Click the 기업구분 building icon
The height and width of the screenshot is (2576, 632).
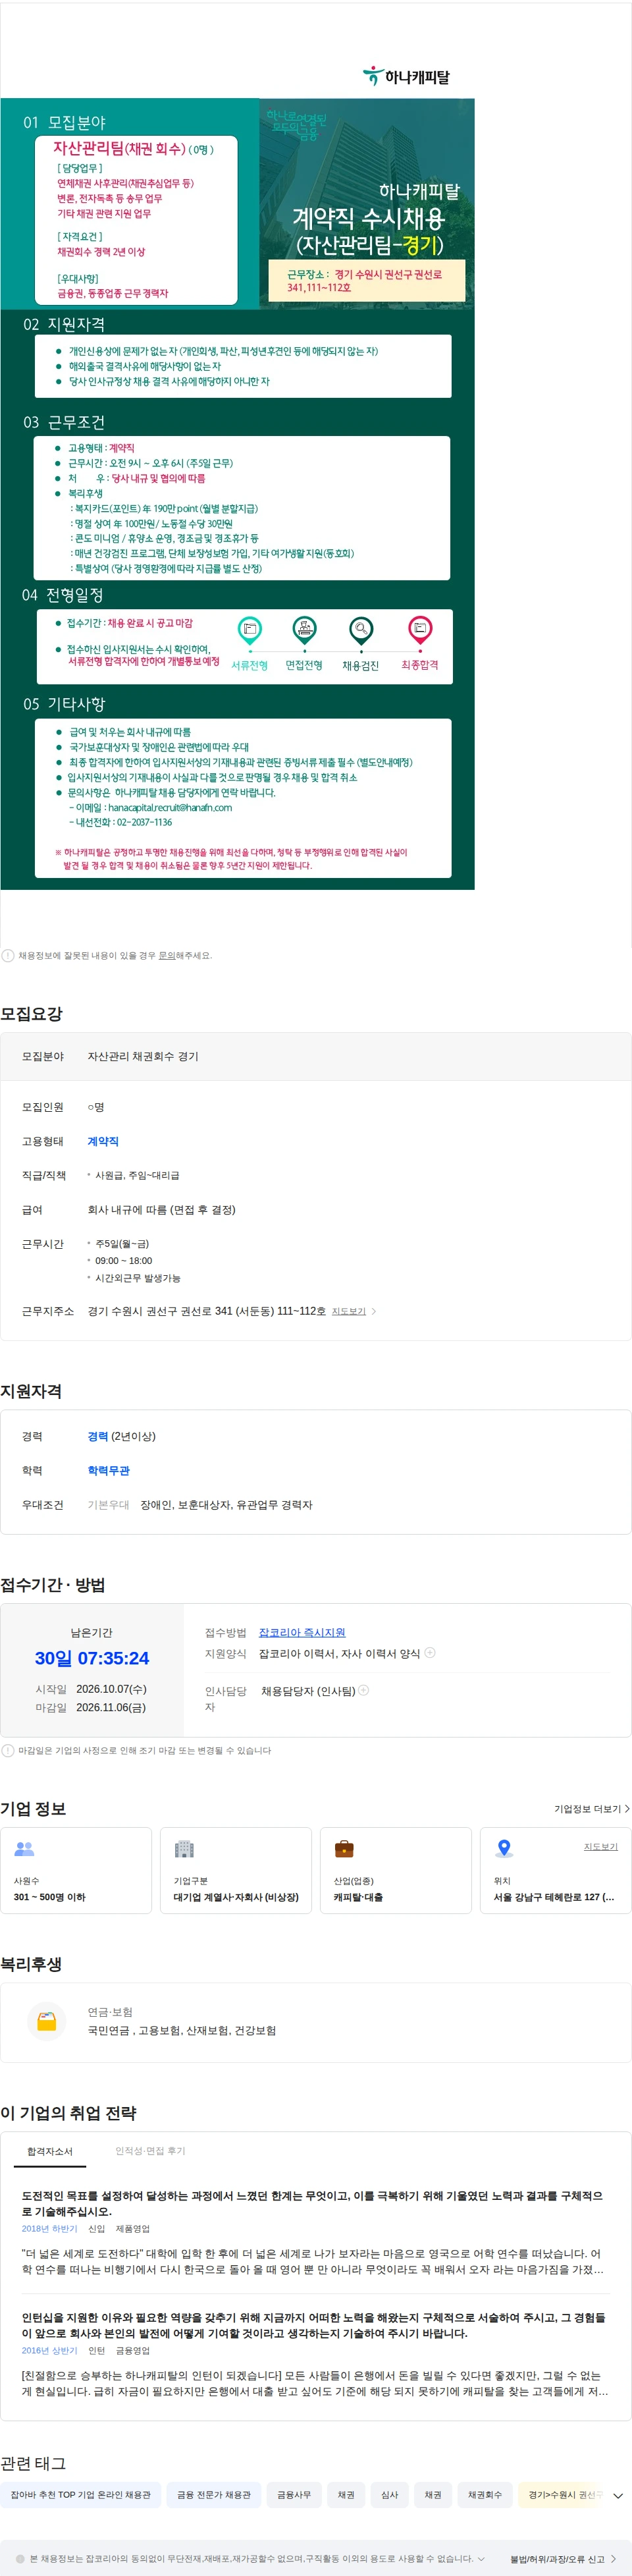coord(184,1849)
